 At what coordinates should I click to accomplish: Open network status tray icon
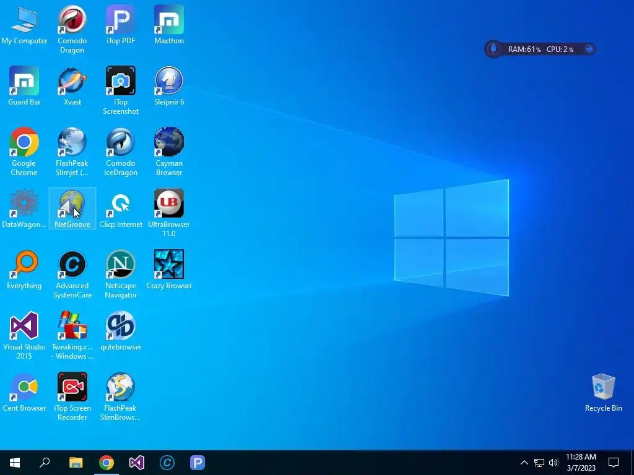tap(539, 463)
